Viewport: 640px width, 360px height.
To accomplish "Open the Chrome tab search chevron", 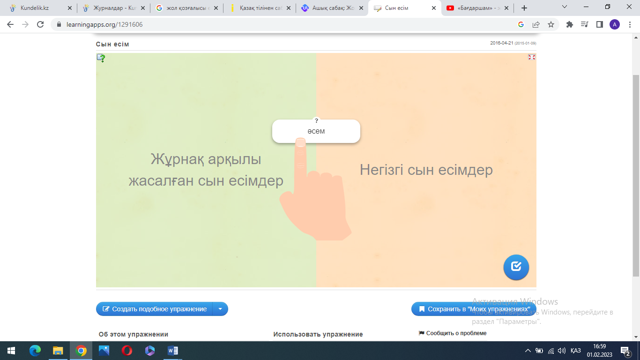I will pyautogui.click(x=565, y=7).
